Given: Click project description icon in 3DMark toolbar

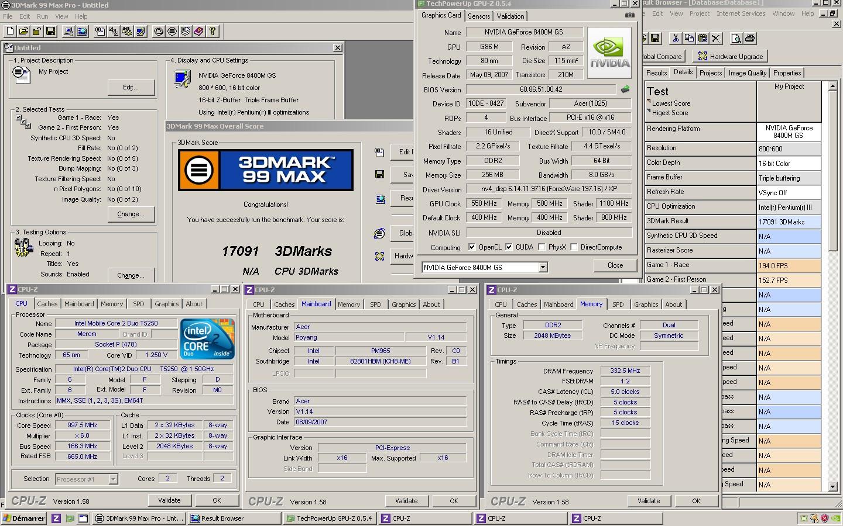Looking at the screenshot, I should (100, 31).
